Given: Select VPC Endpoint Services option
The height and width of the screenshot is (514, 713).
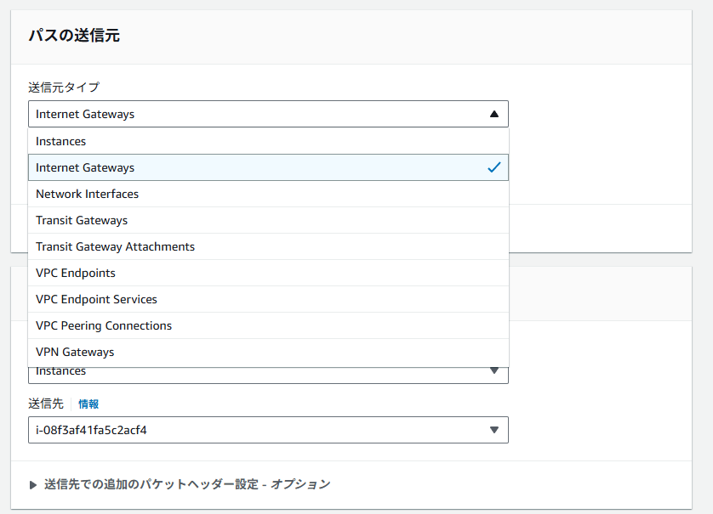Looking at the screenshot, I should pyautogui.click(x=268, y=299).
